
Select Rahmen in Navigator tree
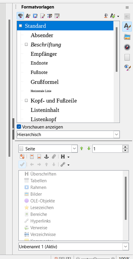point(38,187)
